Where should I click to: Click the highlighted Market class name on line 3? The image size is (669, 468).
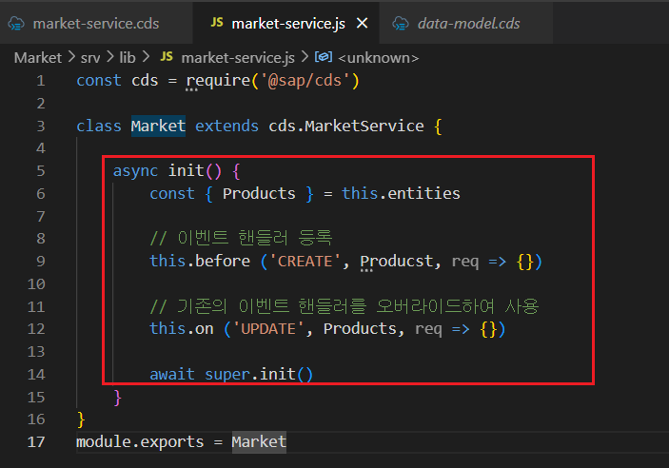158,126
